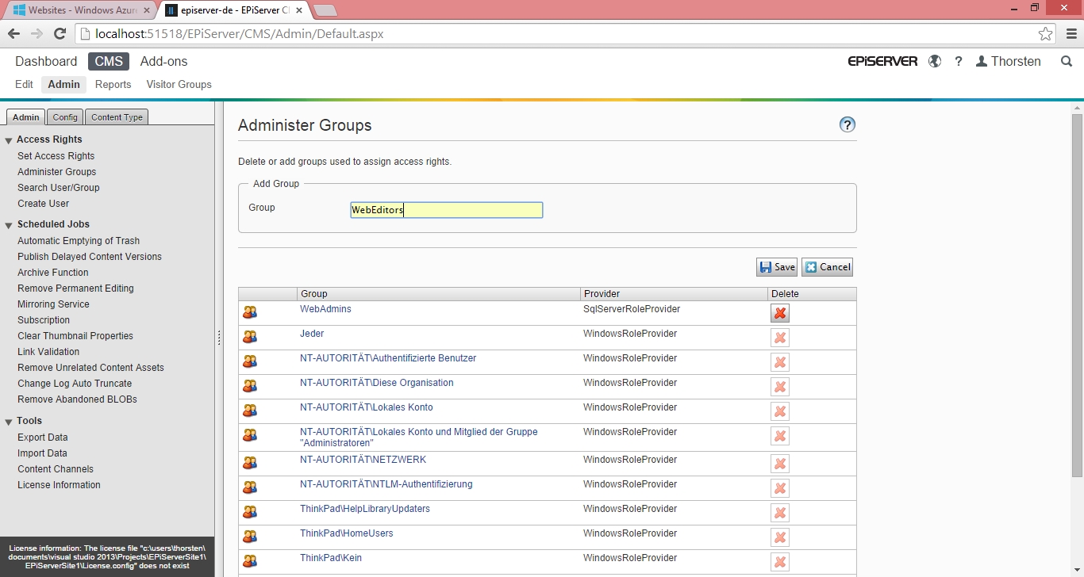The width and height of the screenshot is (1084, 577).
Task: Switch to the Config tab
Action: pyautogui.click(x=65, y=117)
